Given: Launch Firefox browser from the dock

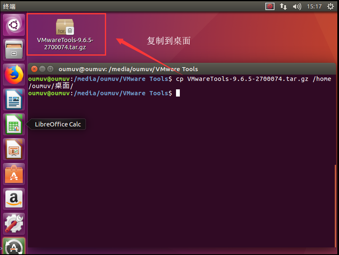Looking at the screenshot, I should click(14, 75).
